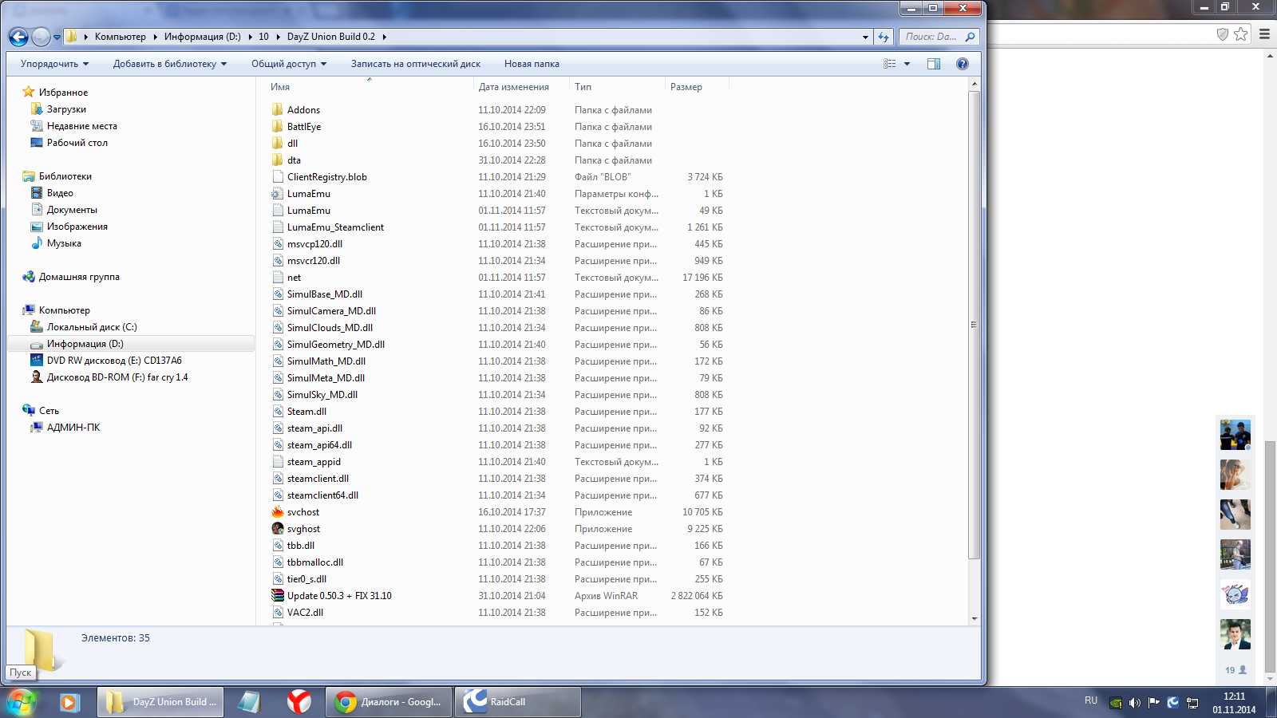Image resolution: width=1277 pixels, height=718 pixels.
Task: Switch to RaidCall in the taskbar
Action: click(x=518, y=702)
